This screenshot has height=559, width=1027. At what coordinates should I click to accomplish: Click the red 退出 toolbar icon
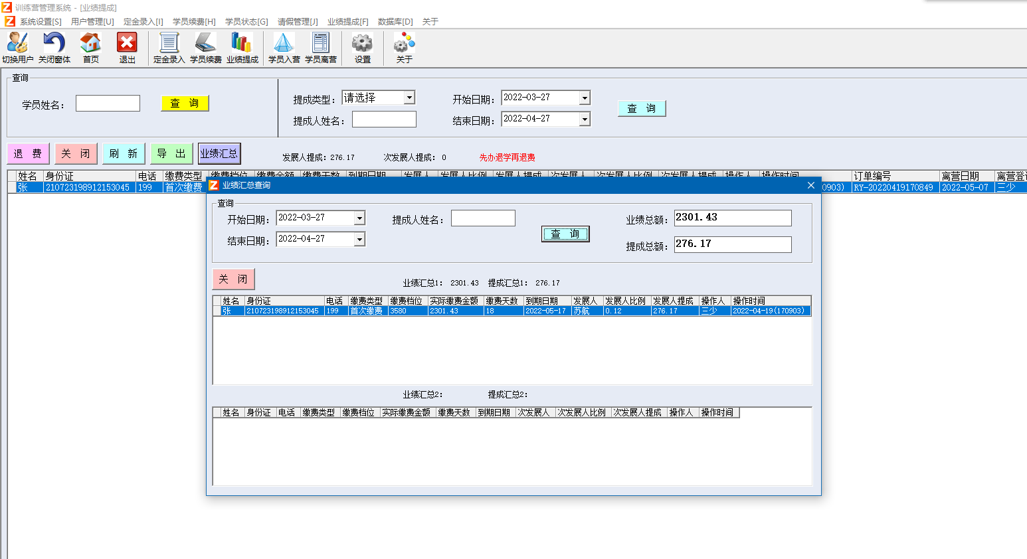pos(127,48)
